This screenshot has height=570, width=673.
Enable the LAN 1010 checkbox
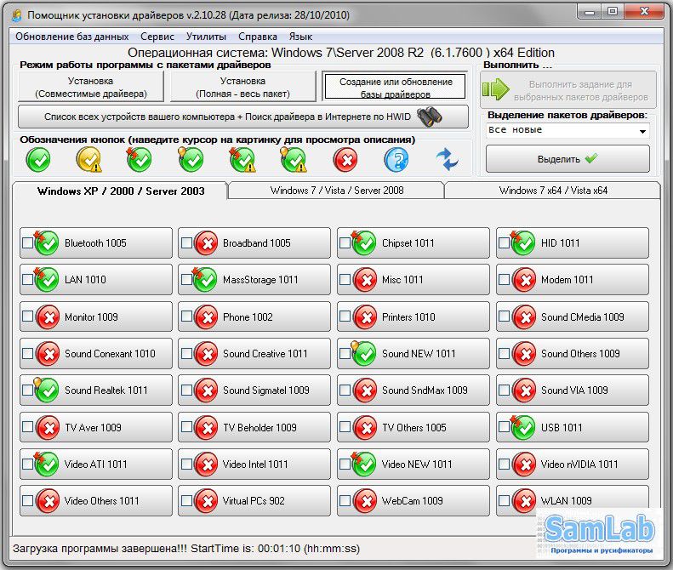point(27,280)
